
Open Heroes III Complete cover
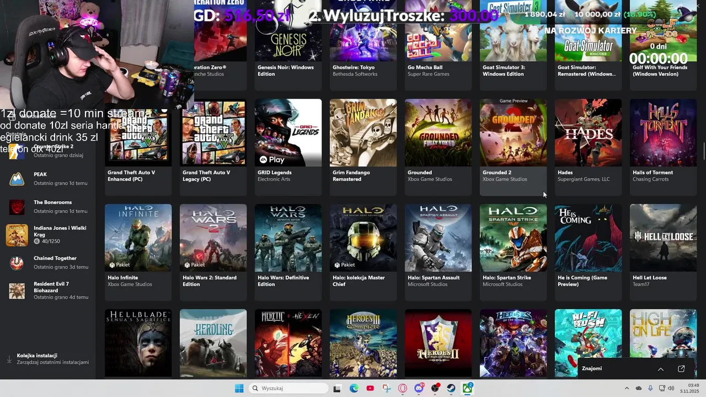pyautogui.click(x=363, y=343)
